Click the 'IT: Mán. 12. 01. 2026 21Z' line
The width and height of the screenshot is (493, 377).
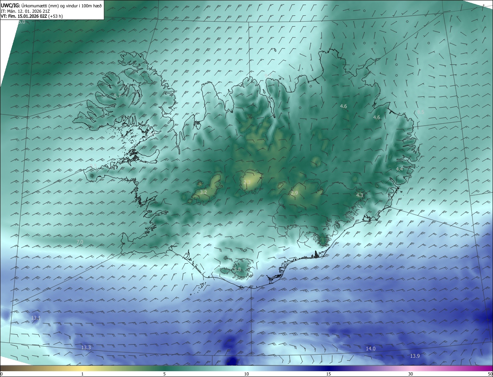(x=25, y=11)
